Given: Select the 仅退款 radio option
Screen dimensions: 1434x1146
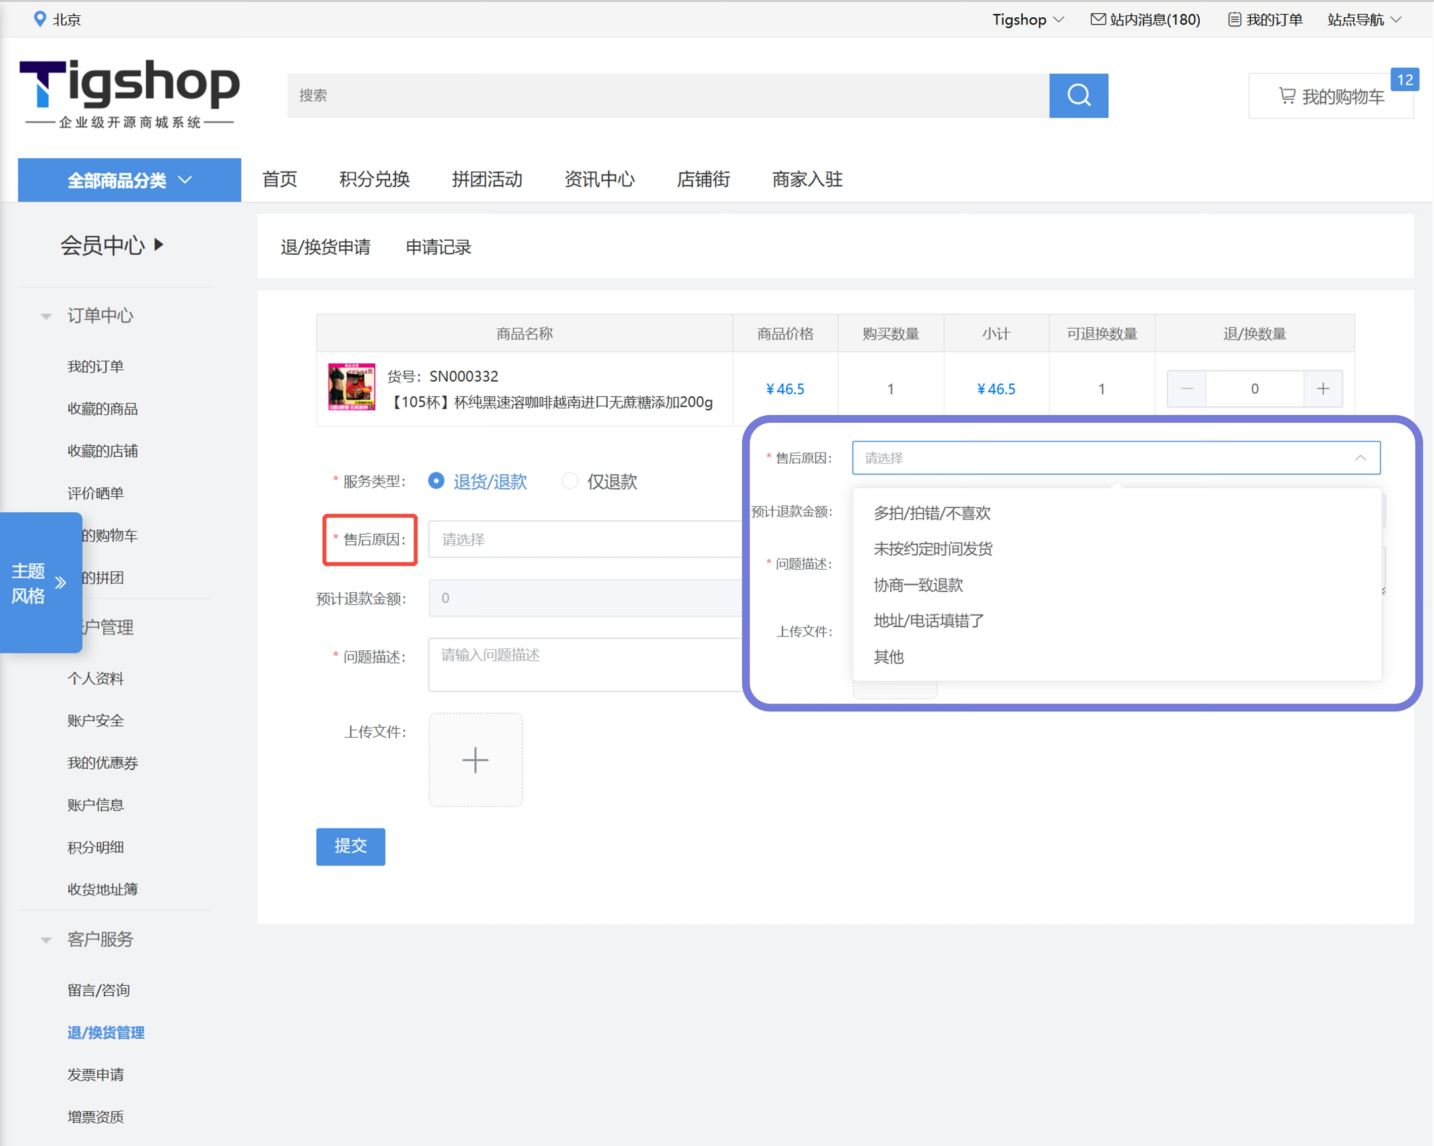Looking at the screenshot, I should 569,480.
